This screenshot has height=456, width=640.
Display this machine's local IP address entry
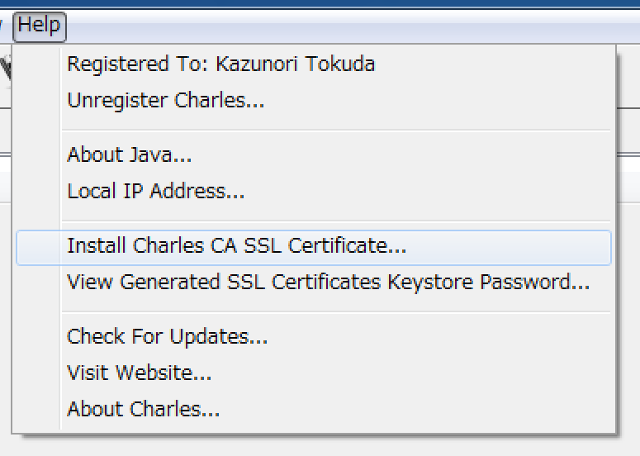(314, 191)
